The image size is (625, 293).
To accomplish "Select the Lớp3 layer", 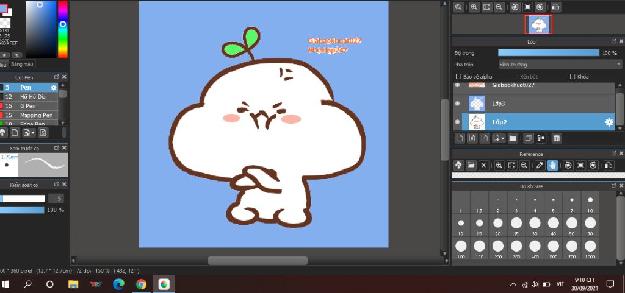I will (534, 104).
